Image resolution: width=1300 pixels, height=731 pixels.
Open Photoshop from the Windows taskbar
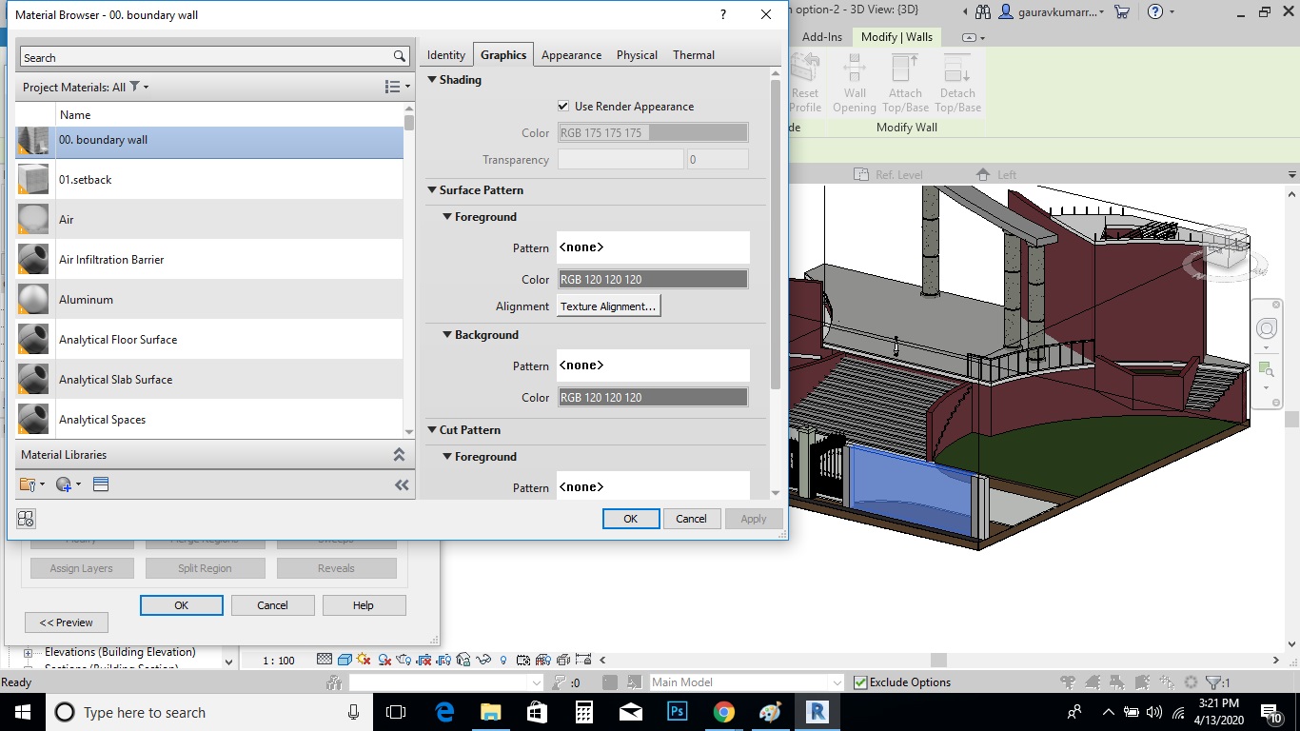tap(678, 712)
